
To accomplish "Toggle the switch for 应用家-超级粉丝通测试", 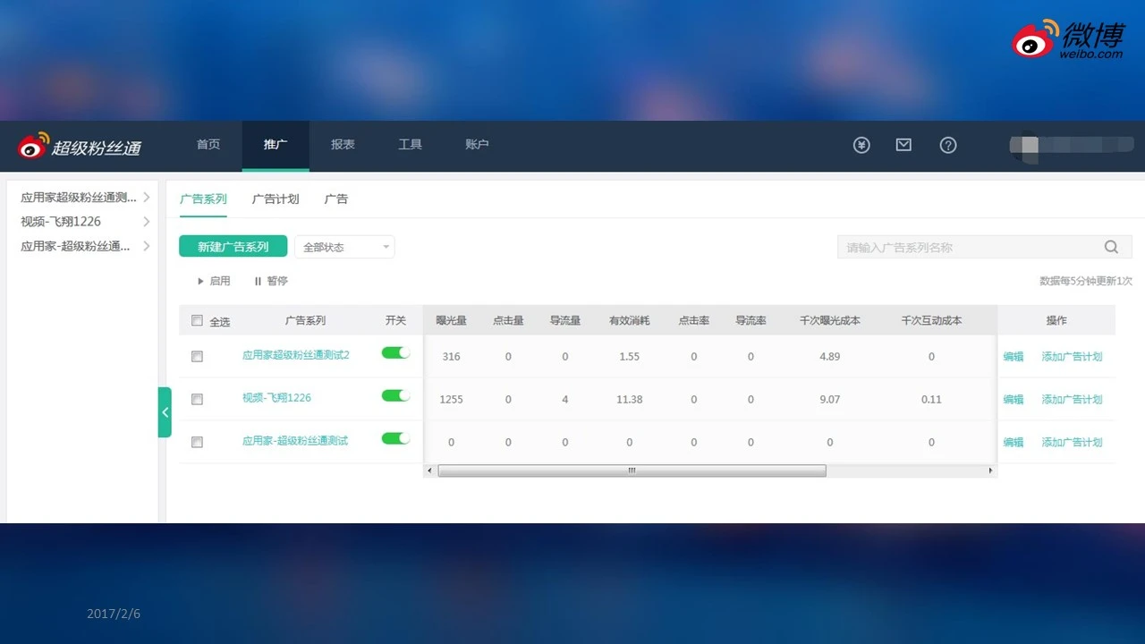I will pos(395,438).
